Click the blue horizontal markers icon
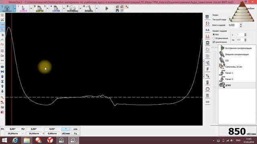 coord(208,30)
